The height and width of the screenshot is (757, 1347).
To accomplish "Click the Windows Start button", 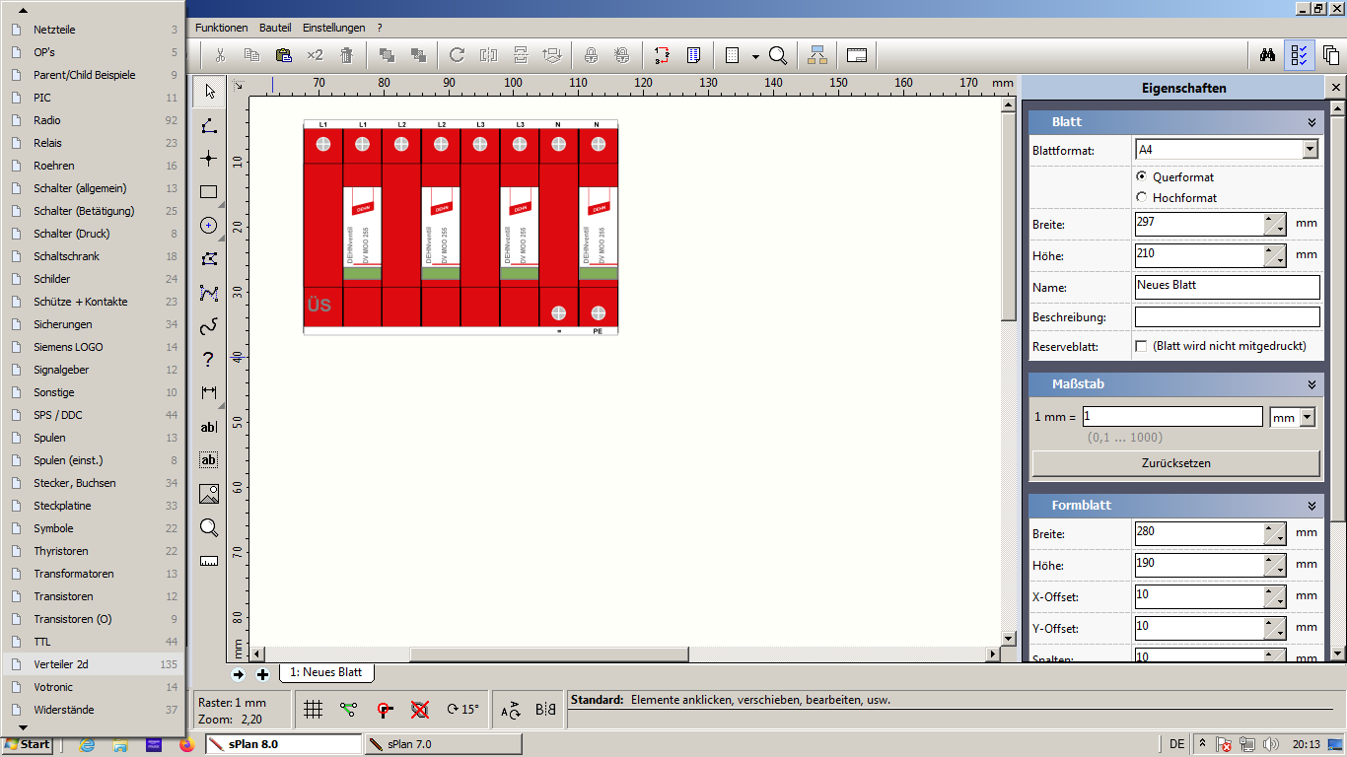I will click(x=27, y=744).
